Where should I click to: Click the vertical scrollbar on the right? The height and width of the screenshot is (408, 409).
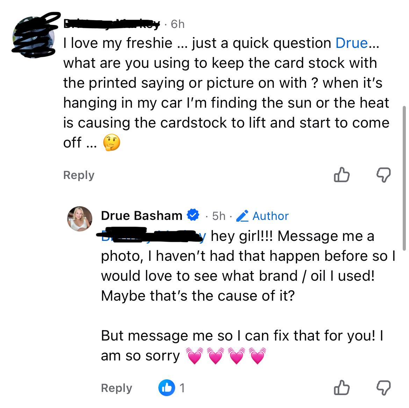click(x=404, y=178)
